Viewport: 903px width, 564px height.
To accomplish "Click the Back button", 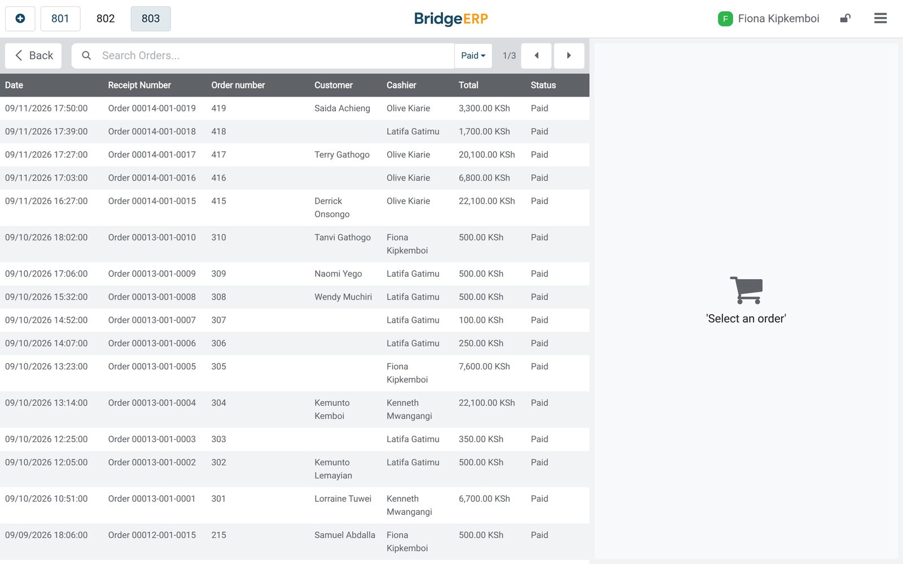I will tap(33, 56).
